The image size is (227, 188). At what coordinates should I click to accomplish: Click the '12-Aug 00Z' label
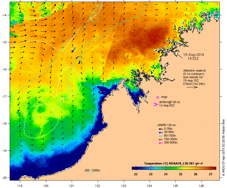coord(167,105)
